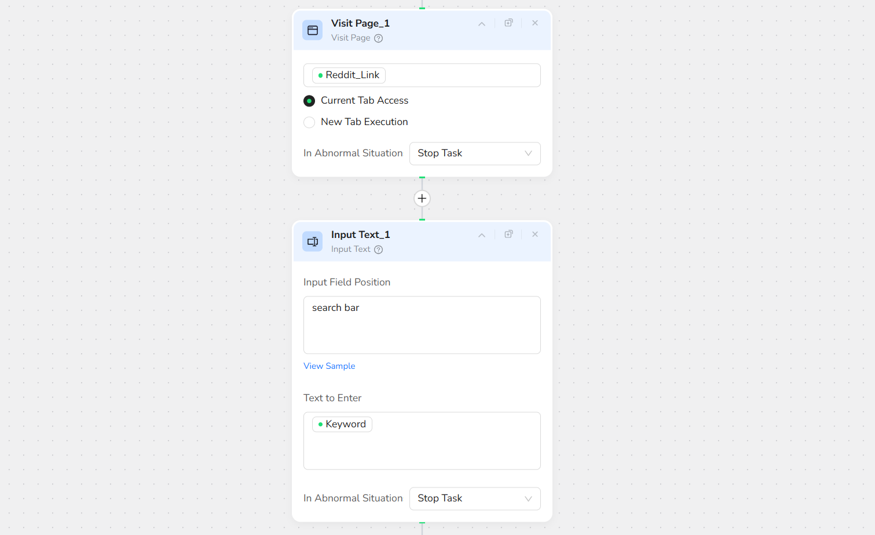Open Visit Page abnormal situation dropdown
This screenshot has width=875, height=535.
click(x=474, y=153)
